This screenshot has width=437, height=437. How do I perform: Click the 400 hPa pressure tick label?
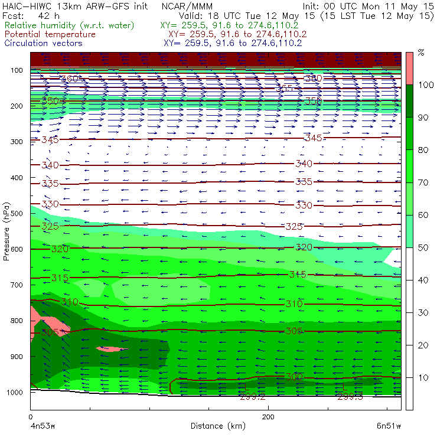click(17, 178)
